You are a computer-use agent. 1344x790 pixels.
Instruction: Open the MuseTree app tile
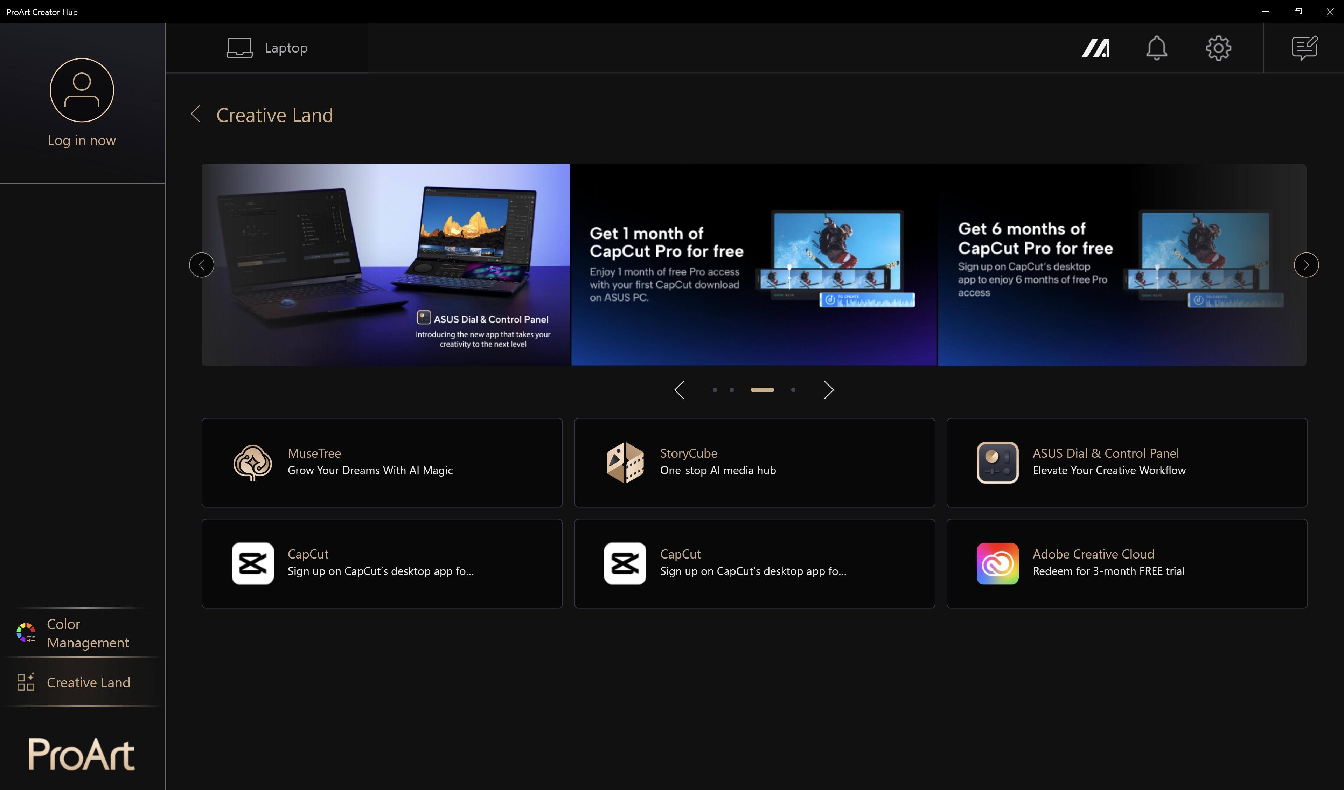point(382,462)
